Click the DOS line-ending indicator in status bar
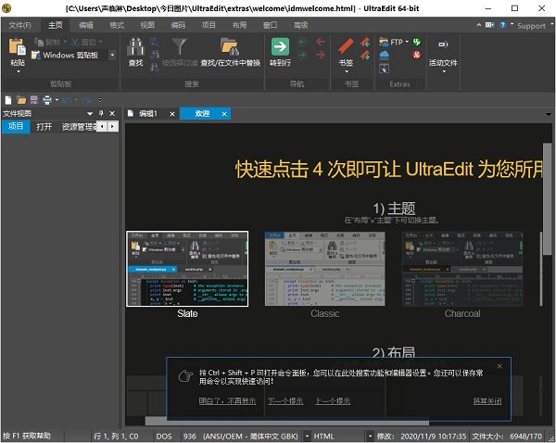This screenshot has height=443, width=556. pyautogui.click(x=164, y=437)
